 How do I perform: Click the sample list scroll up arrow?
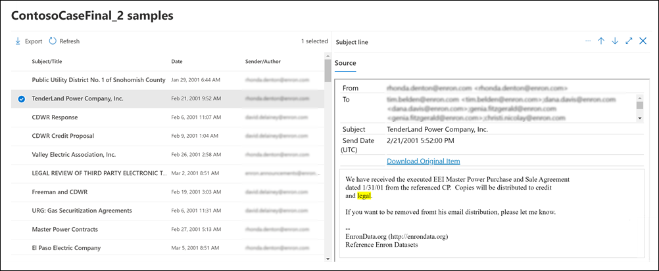pos(328,55)
